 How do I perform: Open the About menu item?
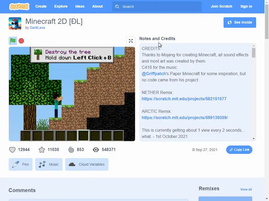(x=97, y=6)
